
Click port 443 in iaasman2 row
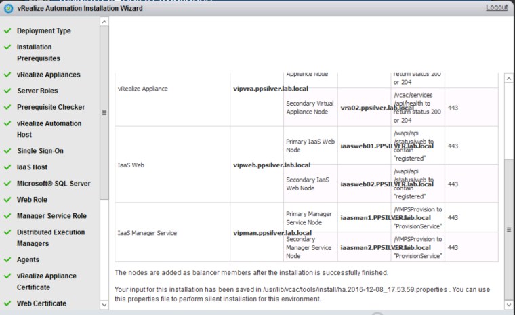click(x=453, y=247)
